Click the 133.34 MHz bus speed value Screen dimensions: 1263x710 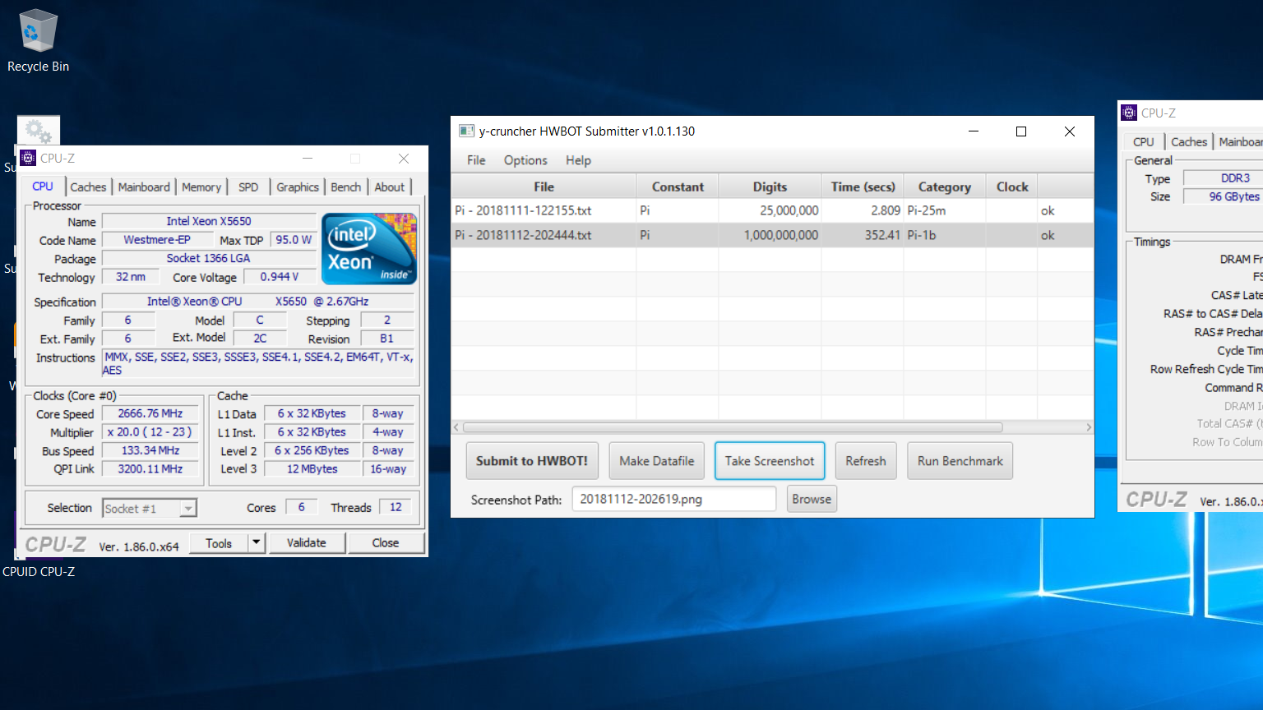(150, 450)
